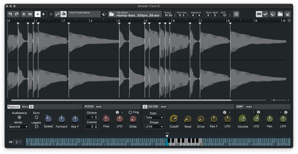
Task: Click the Redo arrow icon
Action: click(x=17, y=14)
